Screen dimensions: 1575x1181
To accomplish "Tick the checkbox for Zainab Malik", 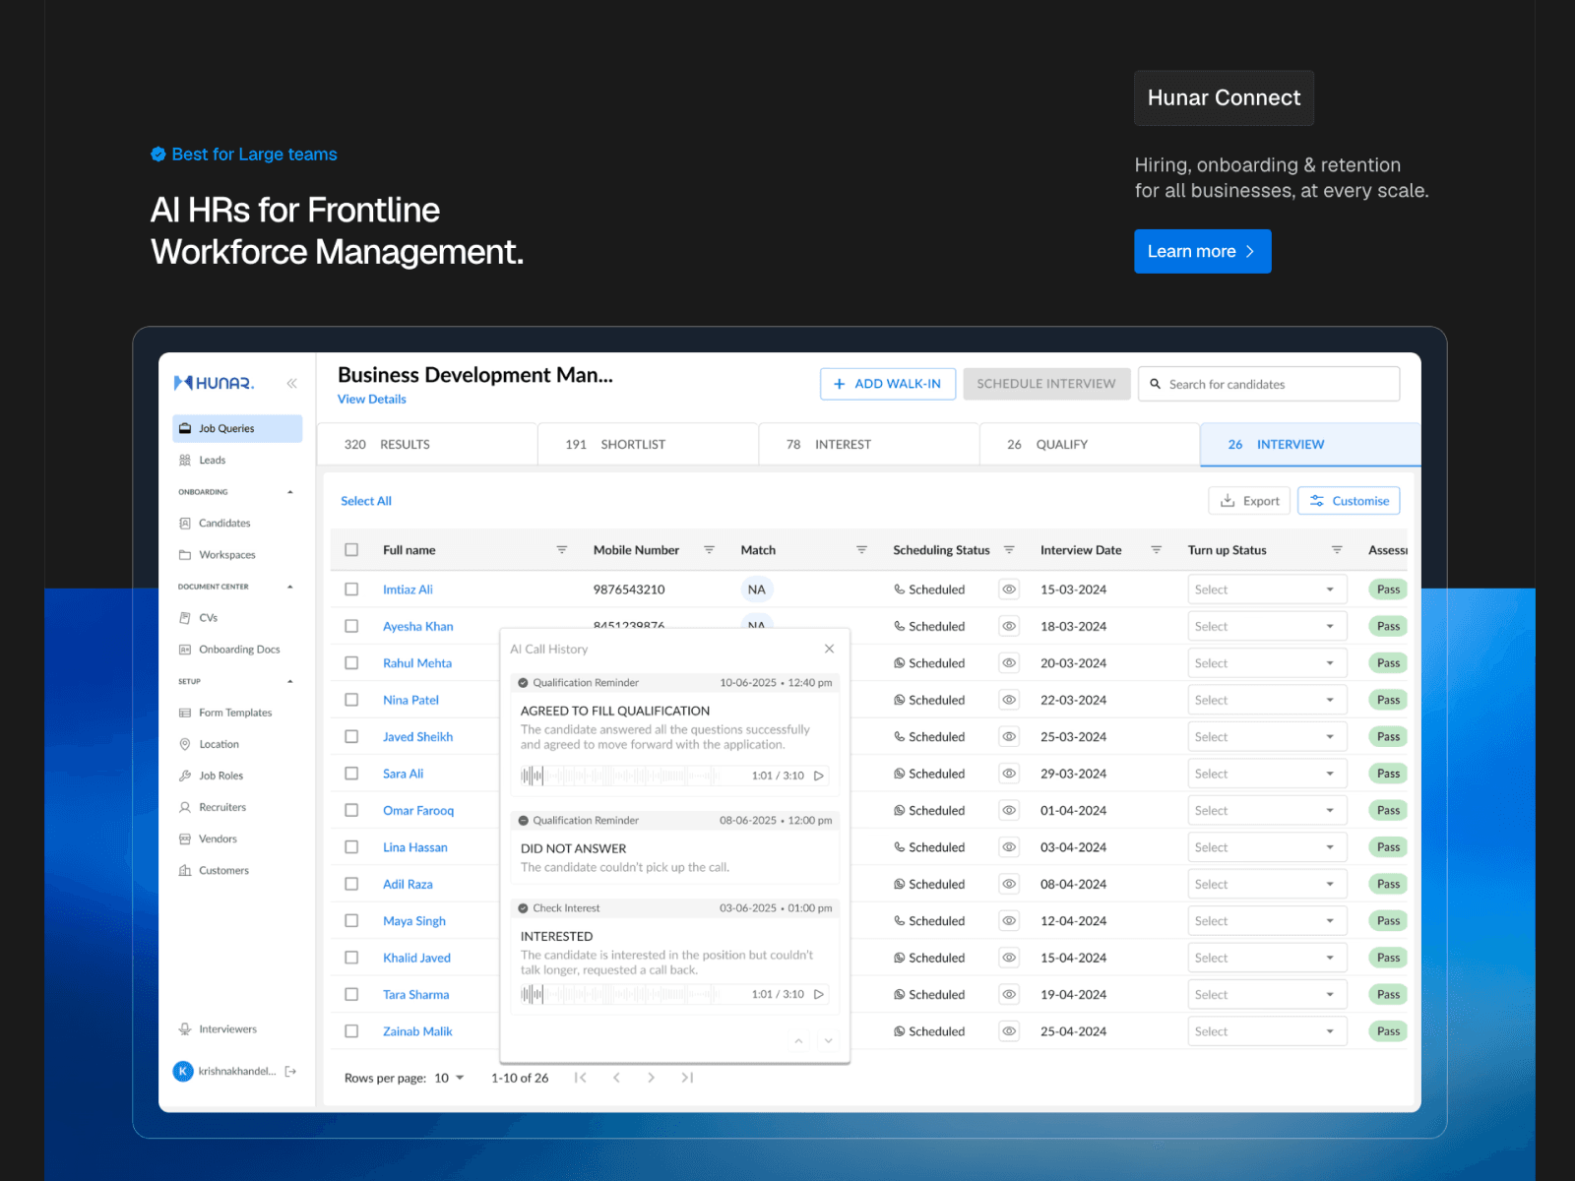I will point(351,1031).
